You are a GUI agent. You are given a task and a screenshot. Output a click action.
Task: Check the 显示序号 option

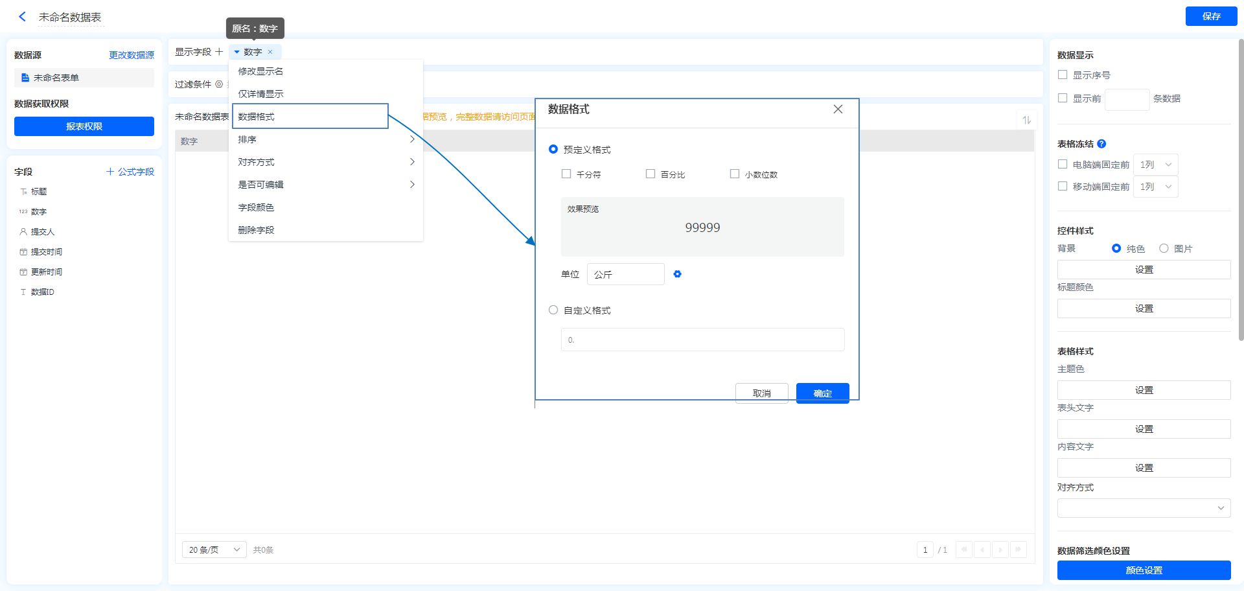point(1063,75)
